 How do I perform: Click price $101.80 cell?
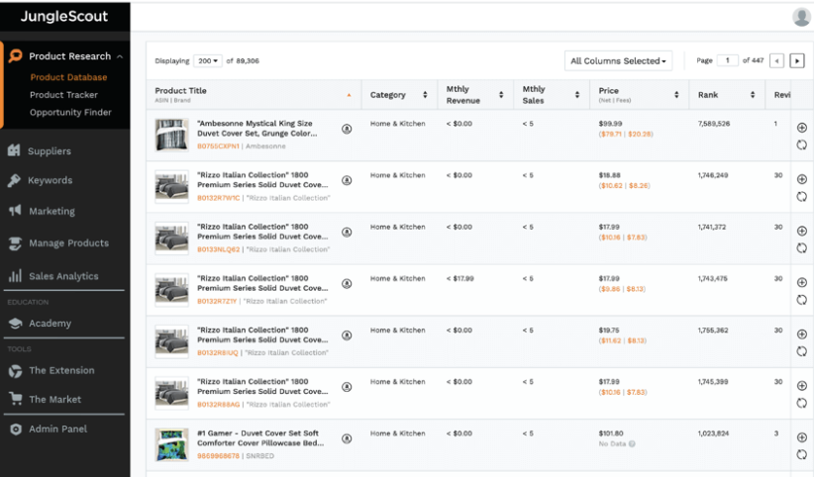[611, 433]
